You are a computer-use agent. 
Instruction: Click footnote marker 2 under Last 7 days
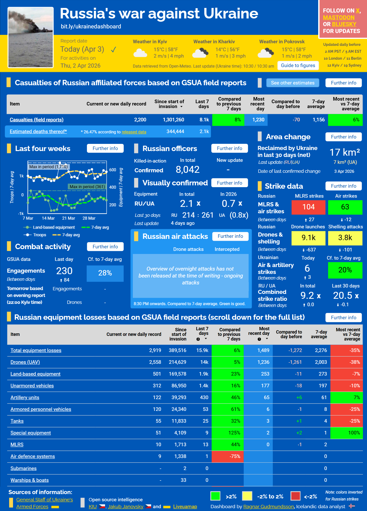[x=198, y=339]
